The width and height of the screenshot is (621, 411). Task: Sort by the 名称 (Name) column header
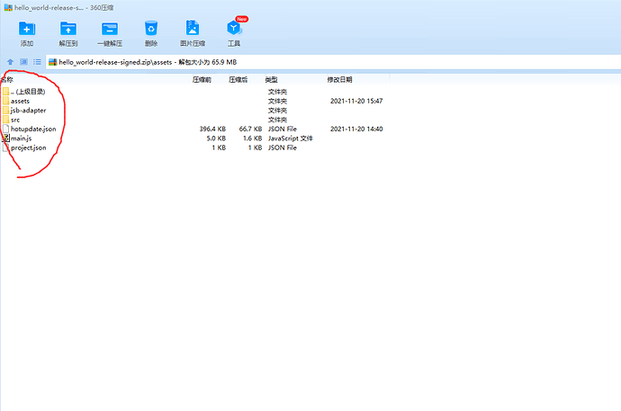coord(6,79)
